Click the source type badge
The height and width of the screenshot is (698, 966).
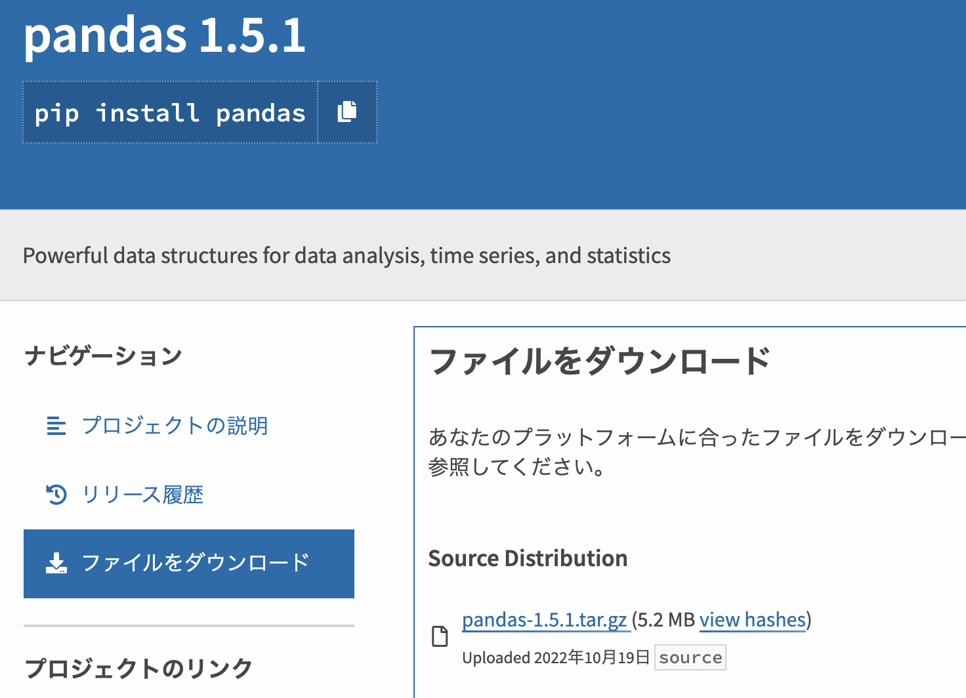pos(690,657)
